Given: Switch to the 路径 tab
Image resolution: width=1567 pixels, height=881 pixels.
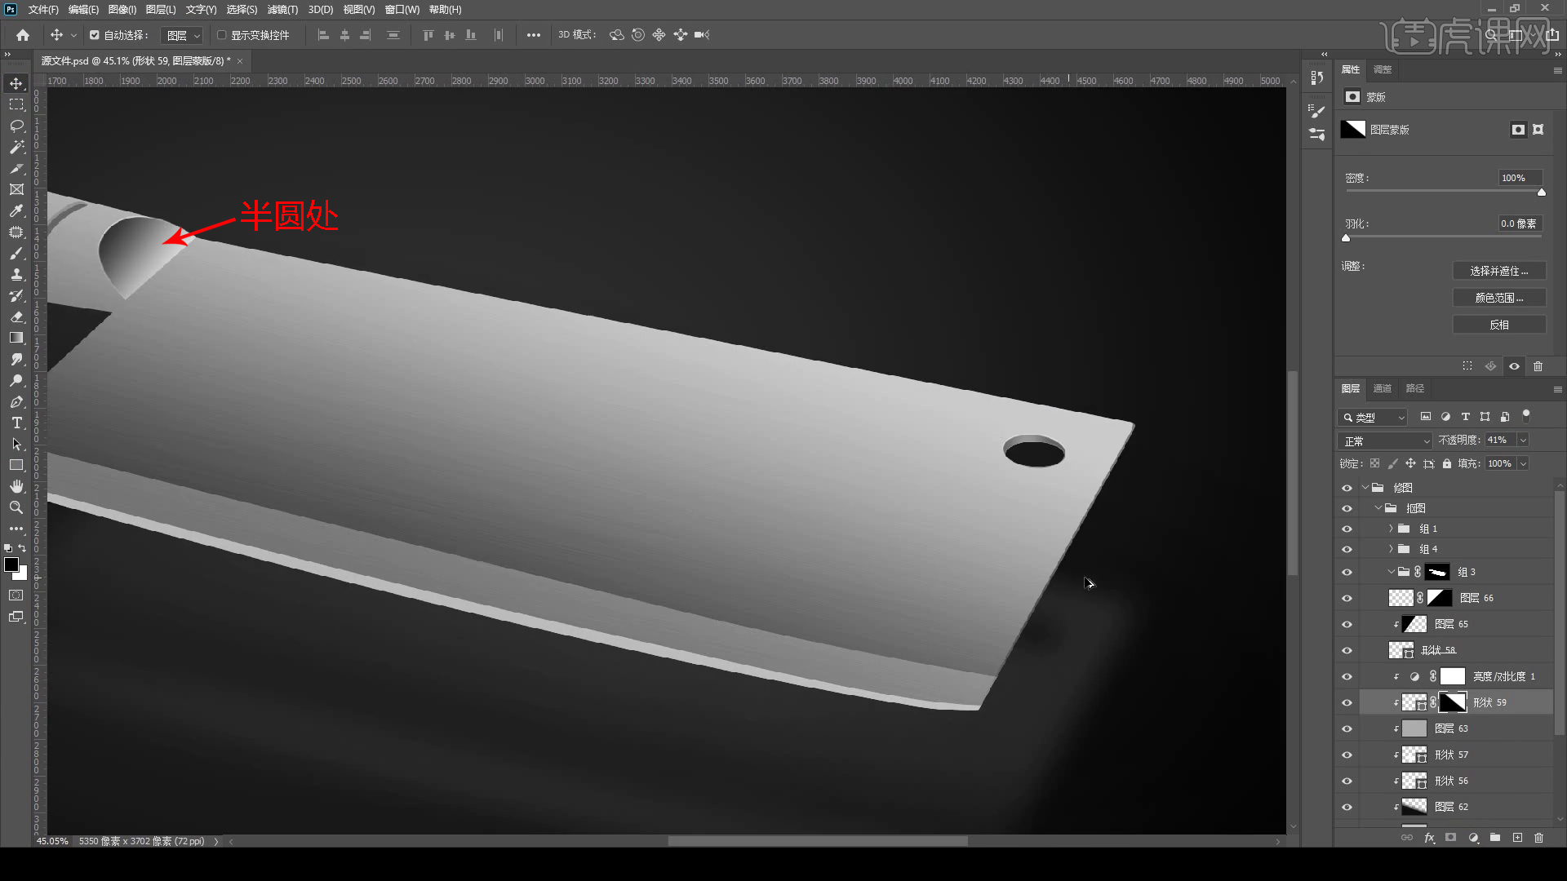Looking at the screenshot, I should [1415, 388].
